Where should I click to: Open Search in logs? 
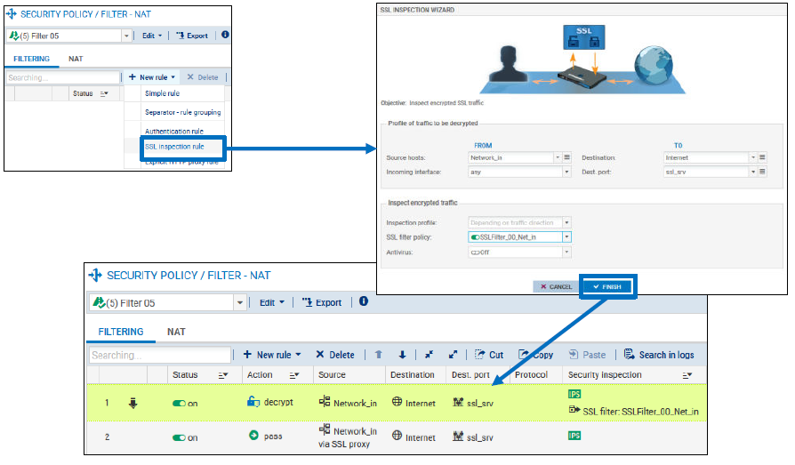[659, 355]
